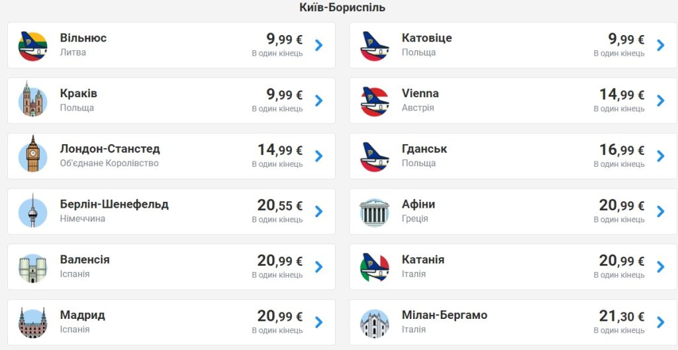This screenshot has width=678, height=350.
Task: Click the 21,30 € Мілан-Бергамо price
Action: click(x=621, y=316)
